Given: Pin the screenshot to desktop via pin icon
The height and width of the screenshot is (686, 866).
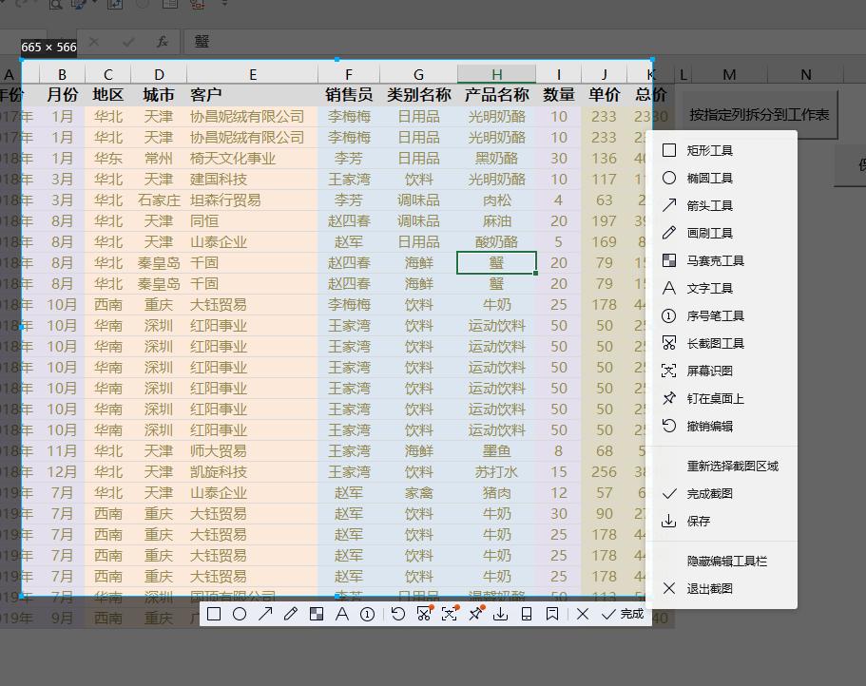Looking at the screenshot, I should pyautogui.click(x=474, y=615).
